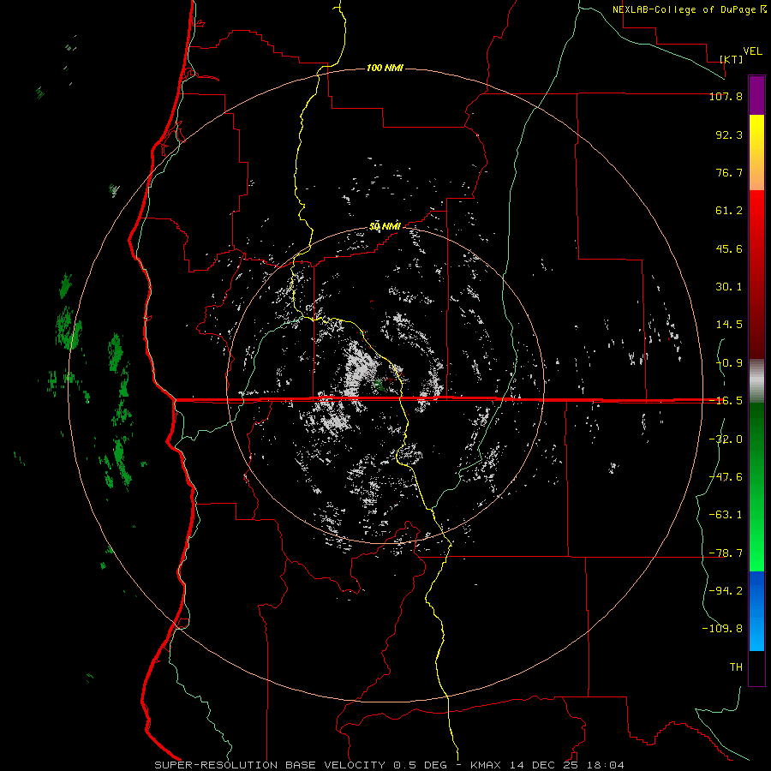Click the TH threshold label
Image resolution: width=771 pixels, height=771 pixels.
(x=736, y=667)
